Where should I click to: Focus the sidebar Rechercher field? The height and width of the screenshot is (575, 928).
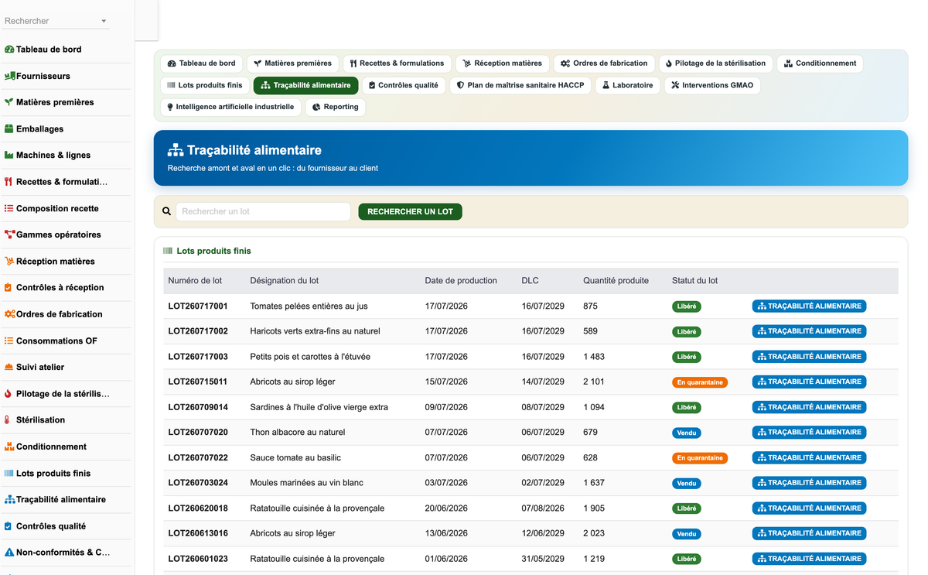tap(56, 21)
